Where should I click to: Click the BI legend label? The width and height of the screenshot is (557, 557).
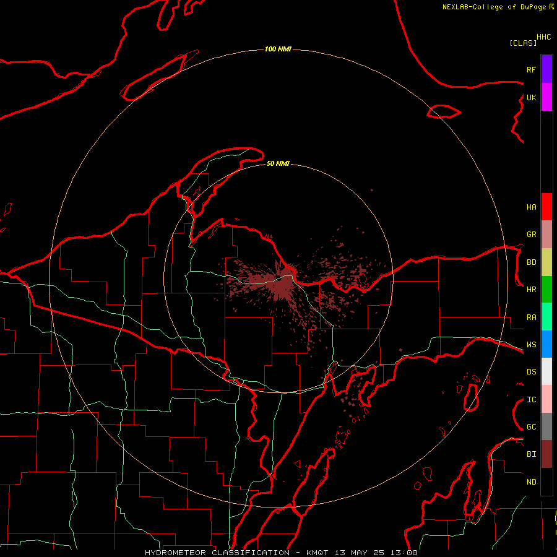point(531,454)
